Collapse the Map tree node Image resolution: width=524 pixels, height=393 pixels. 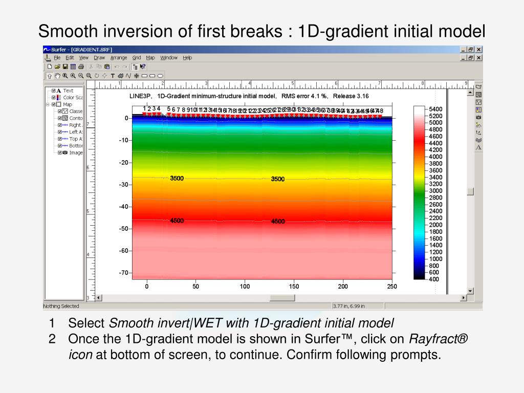[x=48, y=104]
